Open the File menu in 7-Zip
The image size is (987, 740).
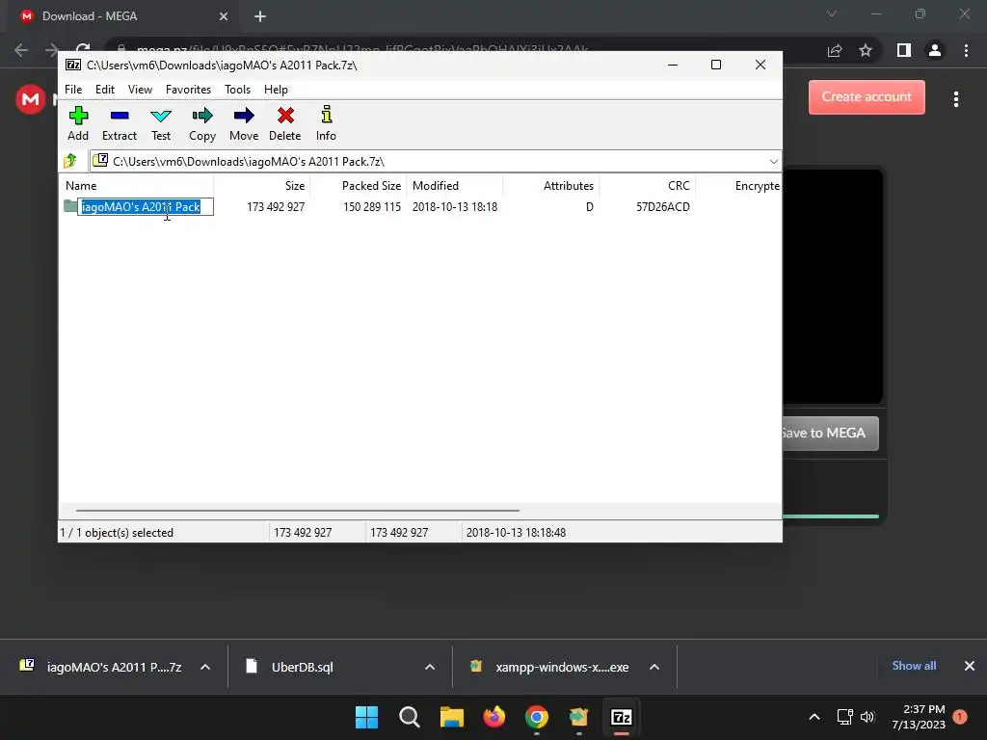(x=73, y=90)
